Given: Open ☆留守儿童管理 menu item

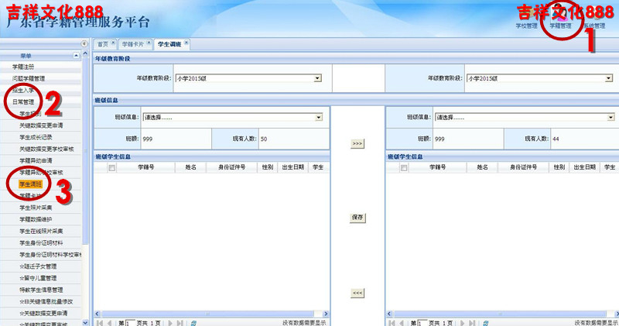Looking at the screenshot, I should [38, 278].
